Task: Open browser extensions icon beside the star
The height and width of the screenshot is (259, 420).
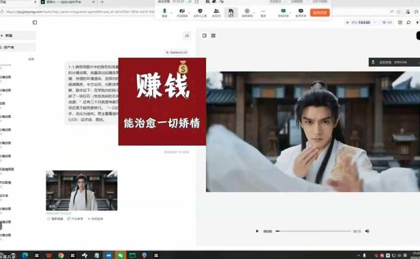Action: pyautogui.click(x=408, y=12)
